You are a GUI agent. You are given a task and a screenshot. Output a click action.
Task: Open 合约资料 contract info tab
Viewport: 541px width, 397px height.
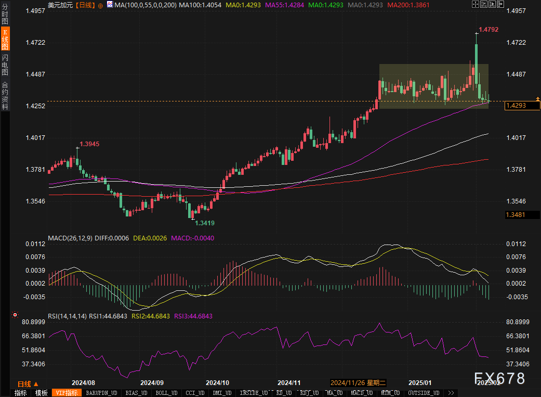click(x=5, y=95)
